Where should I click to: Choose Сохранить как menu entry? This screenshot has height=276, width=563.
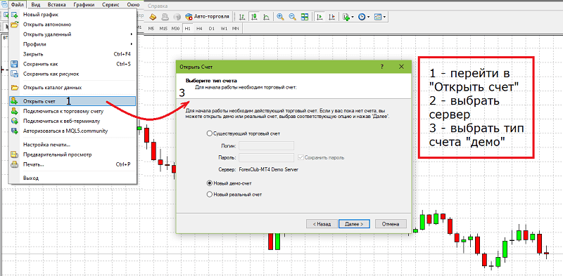pyautogui.click(x=72, y=64)
